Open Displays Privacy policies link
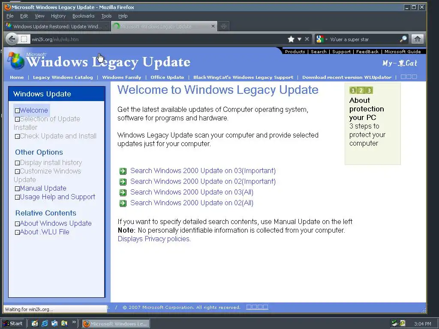The image size is (439, 329). (x=154, y=239)
